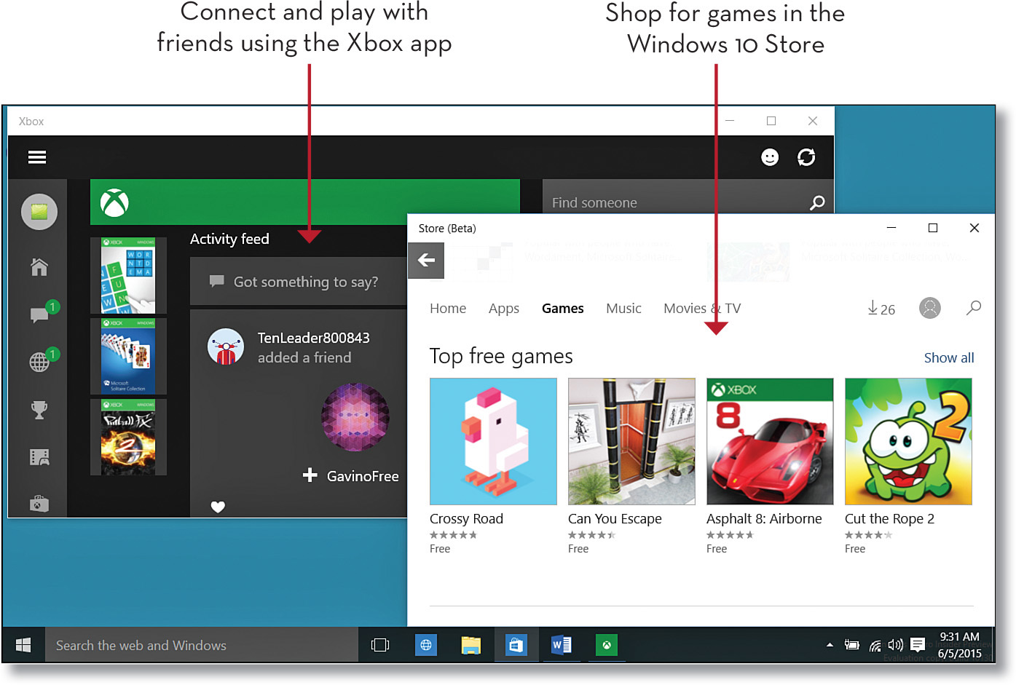Show all top free games
Screen dimensions: 1016x685
pos(949,357)
